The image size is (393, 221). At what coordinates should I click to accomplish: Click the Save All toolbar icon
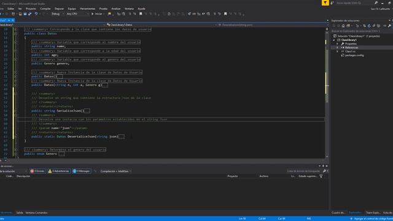click(30, 14)
